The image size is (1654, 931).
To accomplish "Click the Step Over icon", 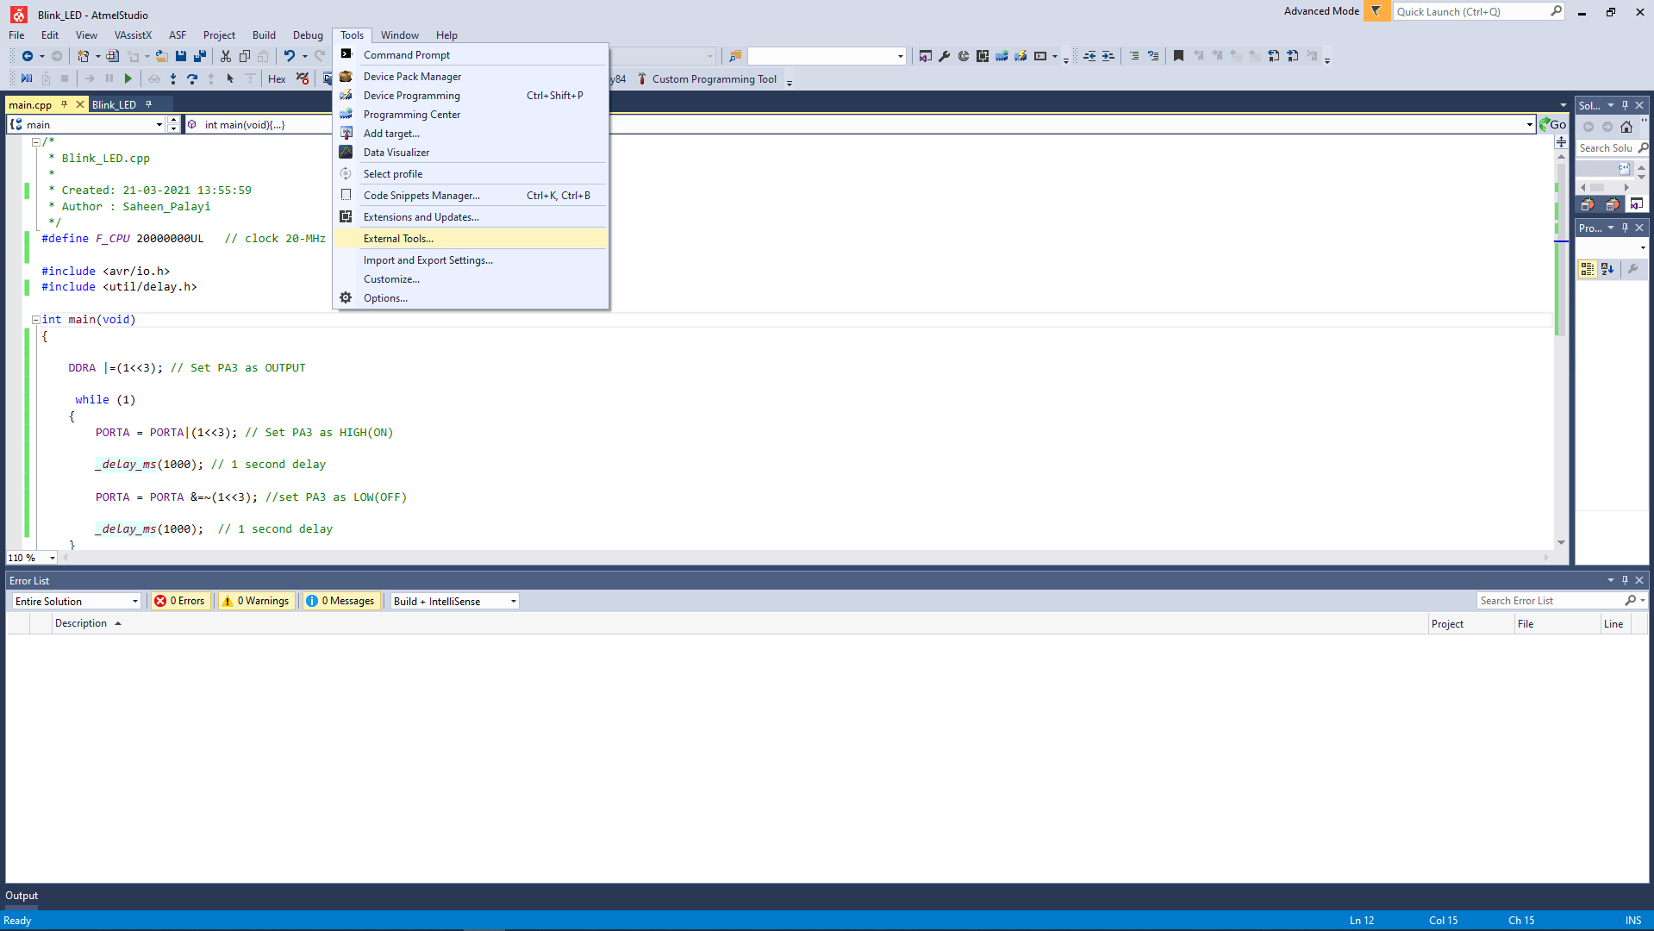I will 192,78.
